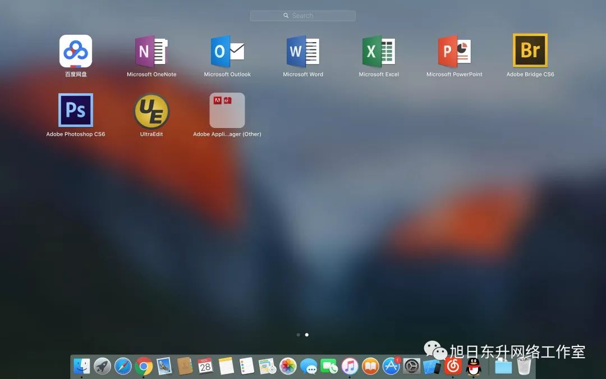
Task: Expand the Adobe Application Manager (Other) folder
Action: tap(227, 111)
